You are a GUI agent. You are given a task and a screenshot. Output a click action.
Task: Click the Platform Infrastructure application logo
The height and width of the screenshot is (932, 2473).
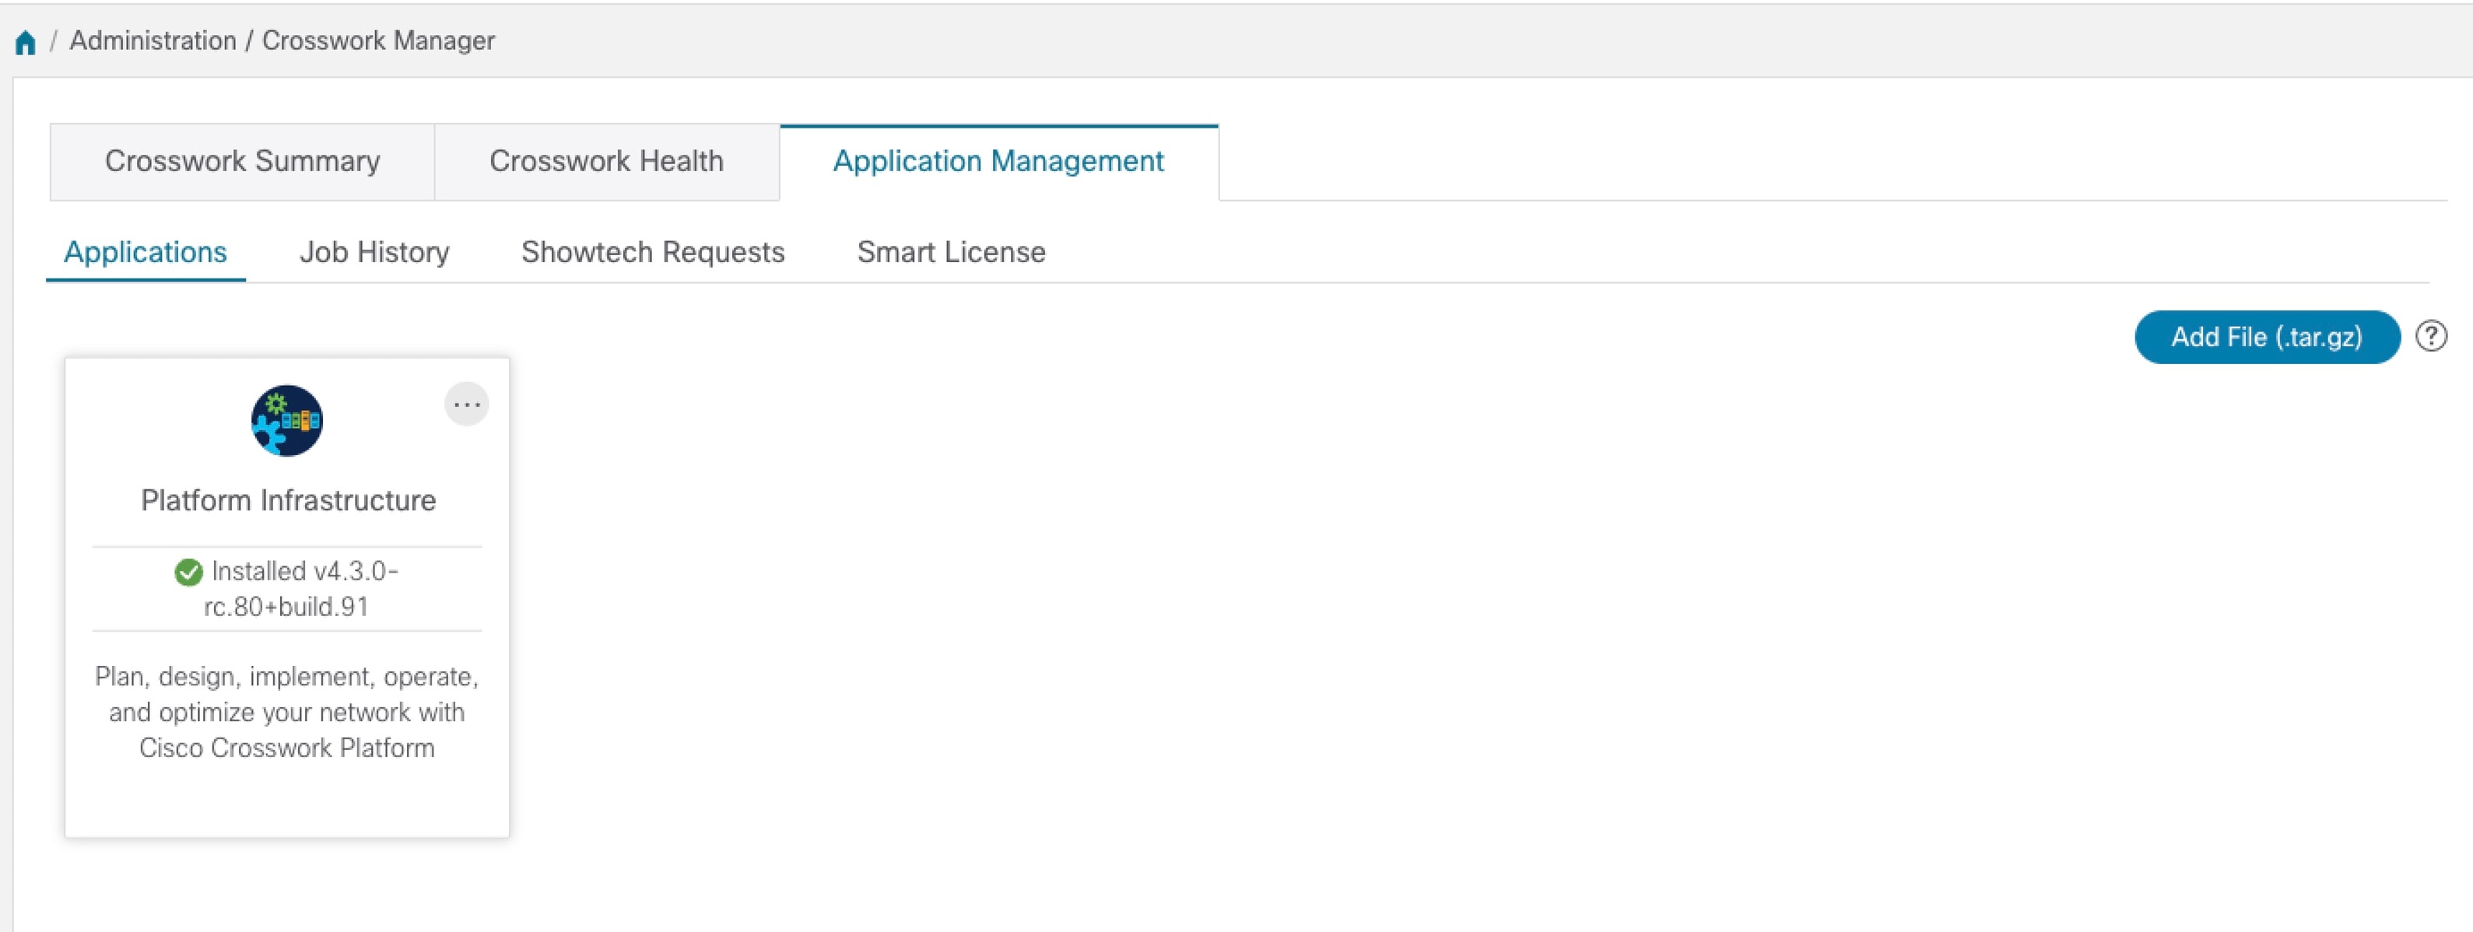pos(287,420)
